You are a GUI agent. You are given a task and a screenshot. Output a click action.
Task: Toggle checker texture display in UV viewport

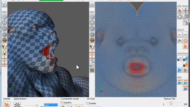(92, 34)
